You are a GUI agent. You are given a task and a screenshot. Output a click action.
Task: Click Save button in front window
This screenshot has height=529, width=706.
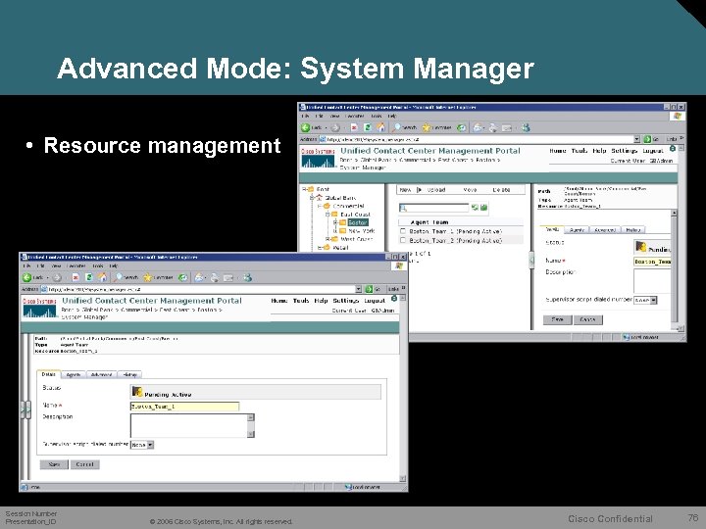tap(54, 464)
